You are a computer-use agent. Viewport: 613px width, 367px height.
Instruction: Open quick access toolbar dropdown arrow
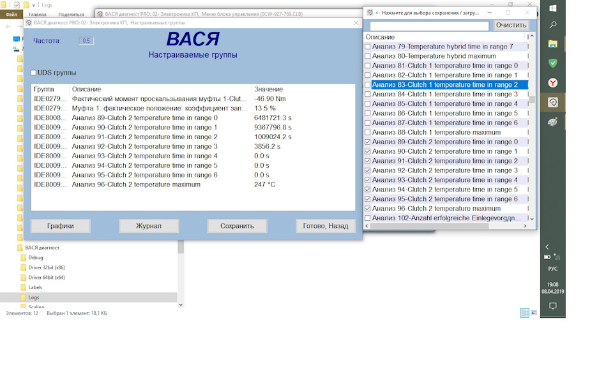[x=34, y=5]
